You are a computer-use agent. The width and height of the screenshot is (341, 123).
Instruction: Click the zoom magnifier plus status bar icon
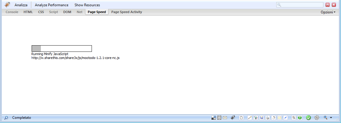(x=325, y=118)
